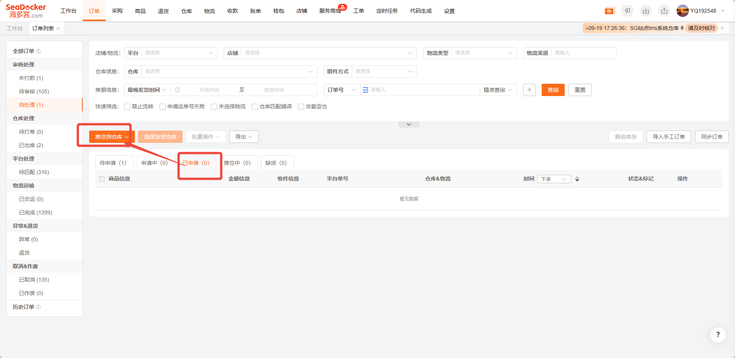Click the info icon next to 全部订单

(38, 51)
